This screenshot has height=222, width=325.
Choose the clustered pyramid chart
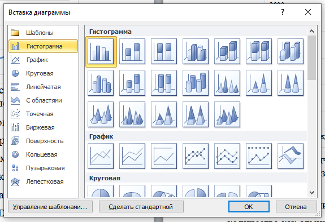(132, 114)
